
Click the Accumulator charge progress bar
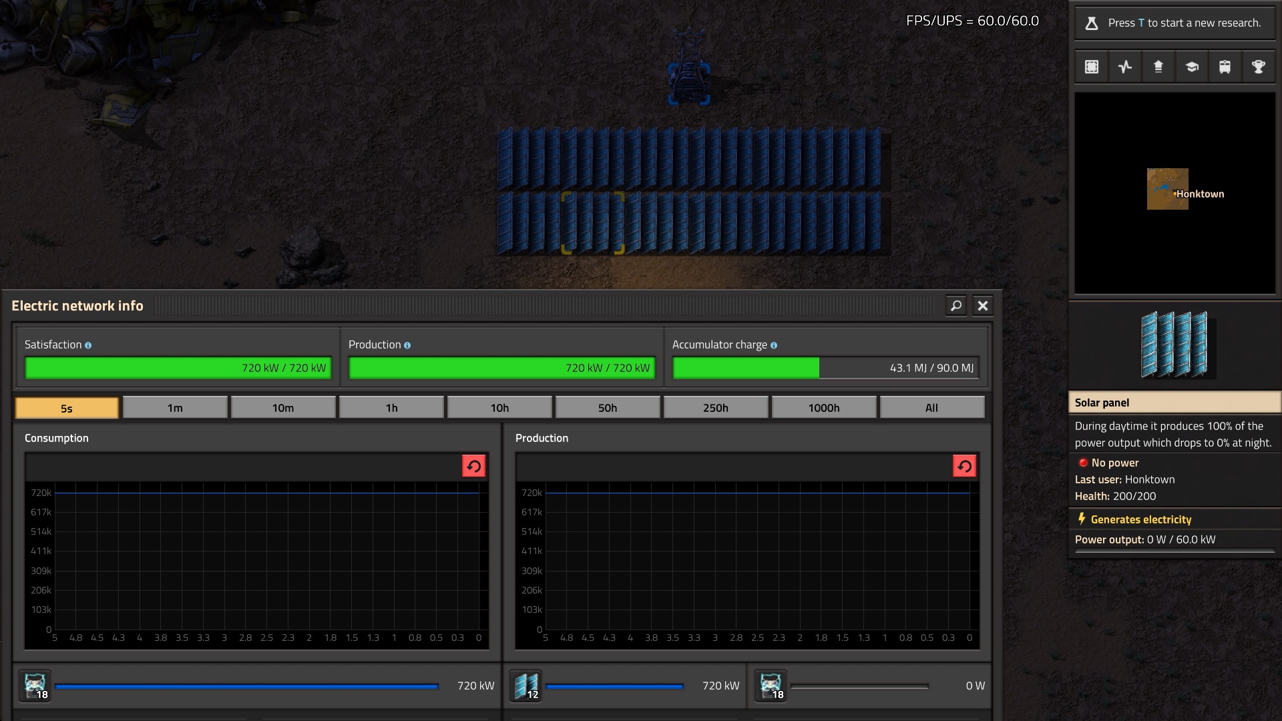(x=825, y=368)
